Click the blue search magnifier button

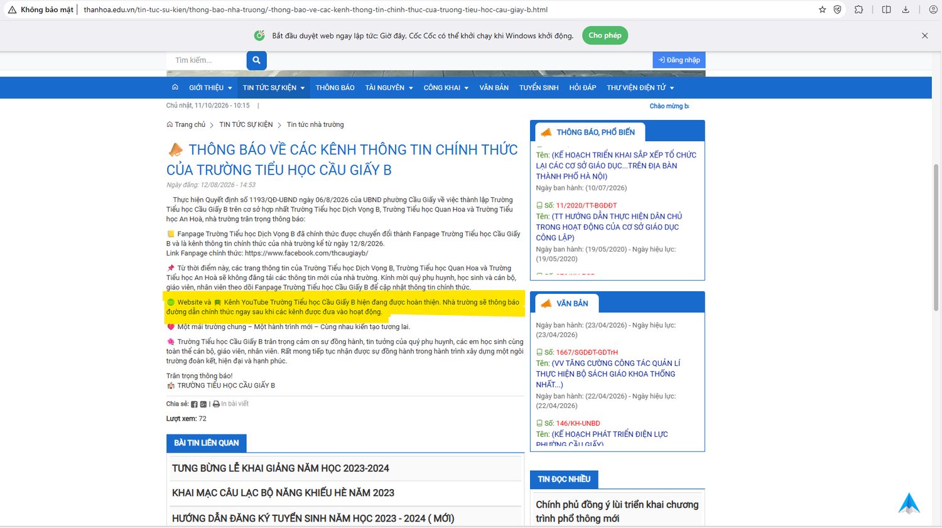[x=256, y=60]
